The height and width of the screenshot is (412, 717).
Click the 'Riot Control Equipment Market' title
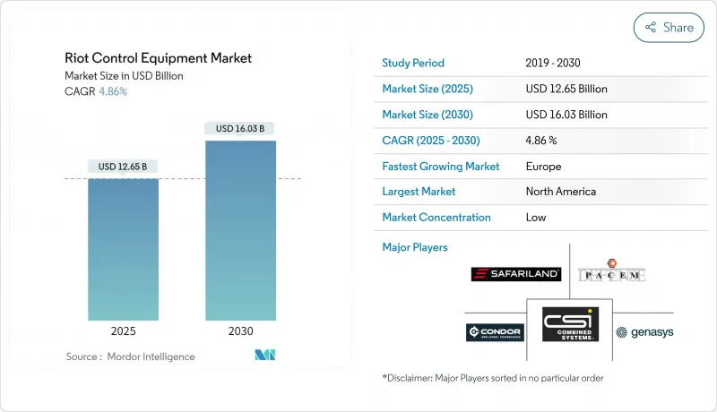tap(159, 58)
